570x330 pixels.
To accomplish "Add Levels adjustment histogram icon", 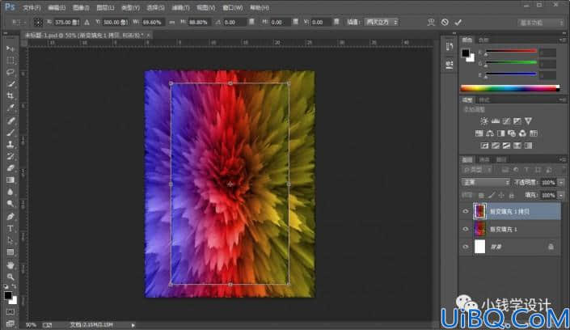I will pos(495,121).
